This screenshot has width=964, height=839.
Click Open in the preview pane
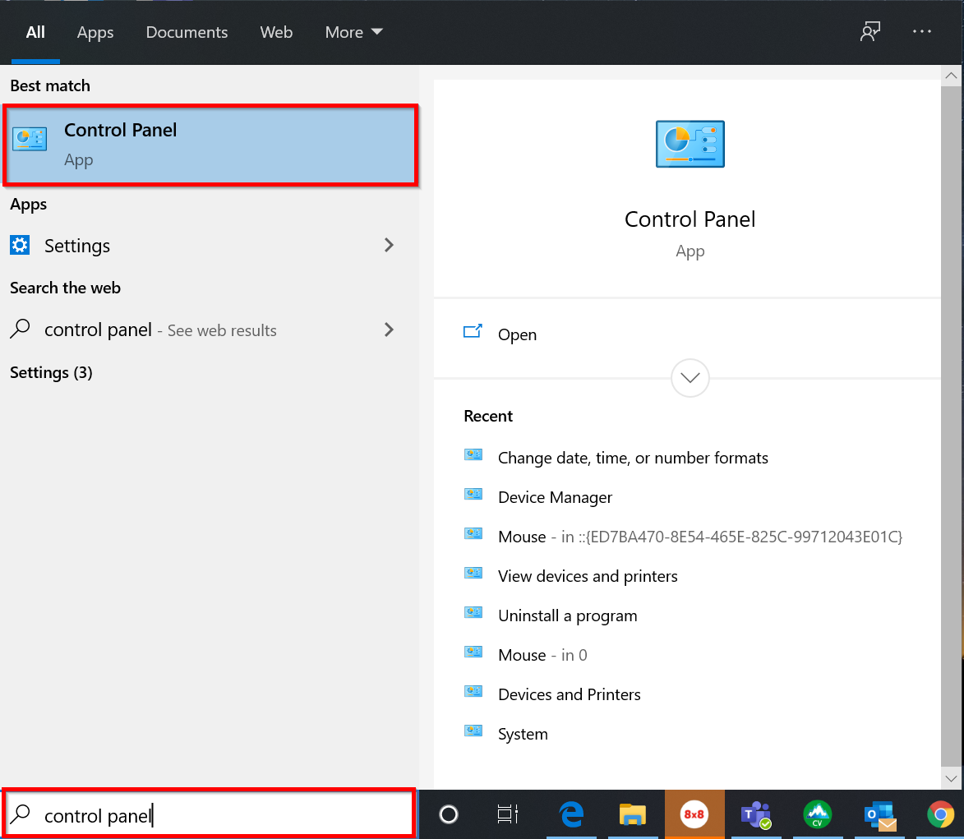[517, 334]
